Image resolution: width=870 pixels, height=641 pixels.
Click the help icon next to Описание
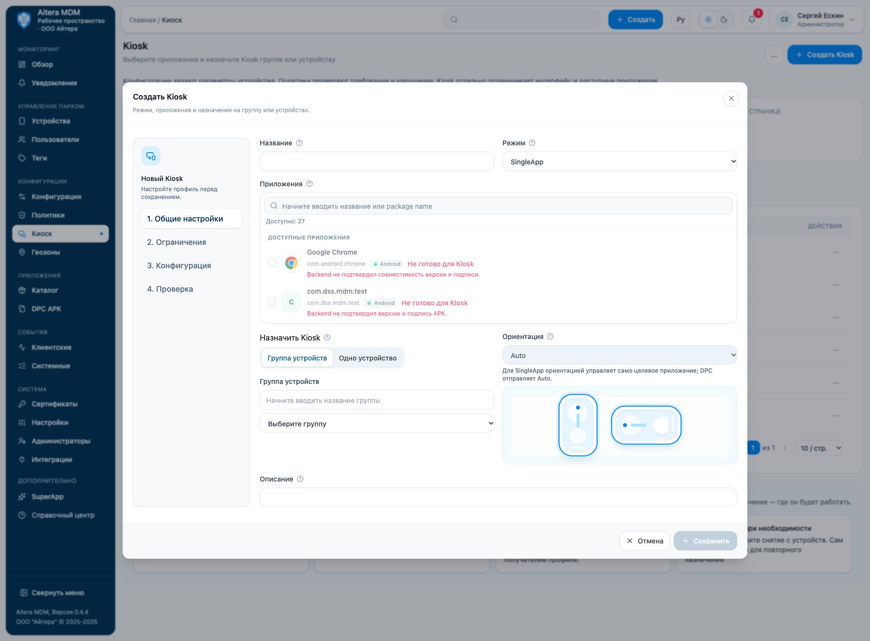(x=301, y=479)
